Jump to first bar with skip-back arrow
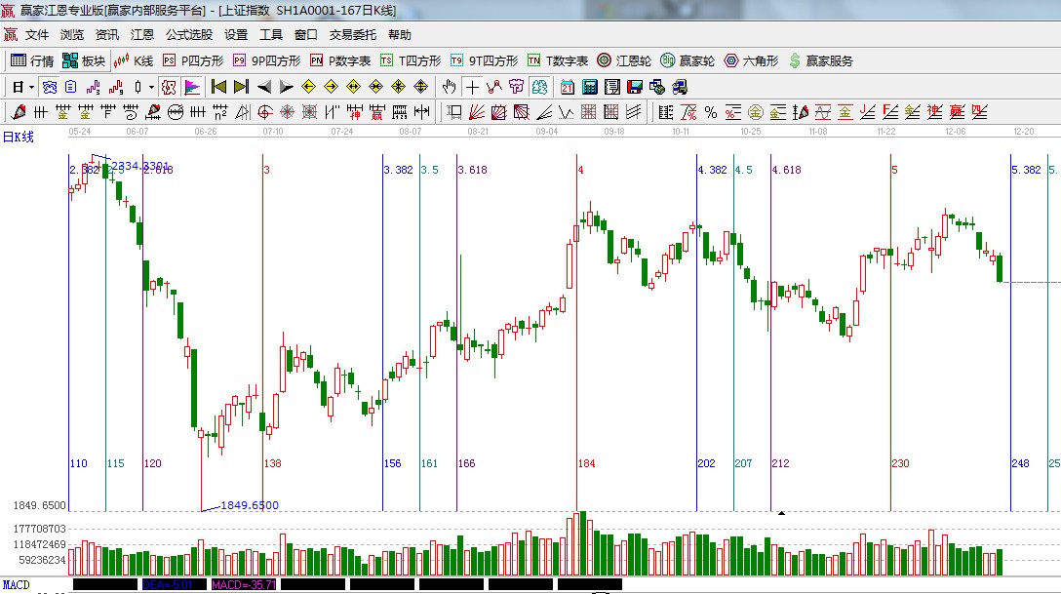1061x594 pixels. coord(218,87)
